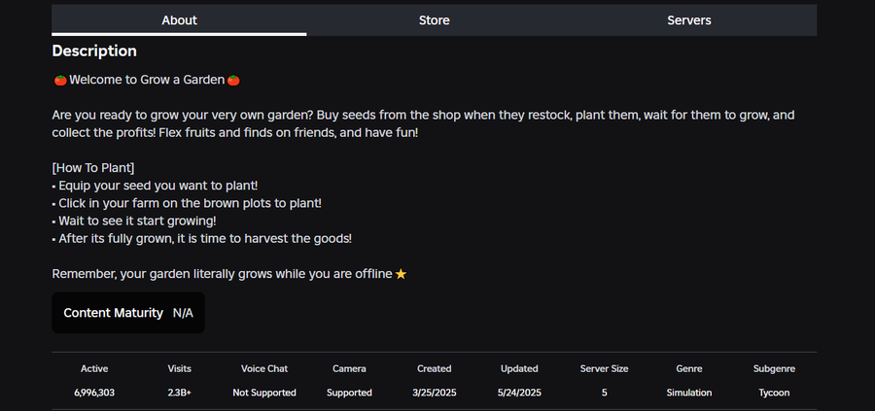Click the Content Maturity box
This screenshot has width=875, height=411.
[128, 313]
